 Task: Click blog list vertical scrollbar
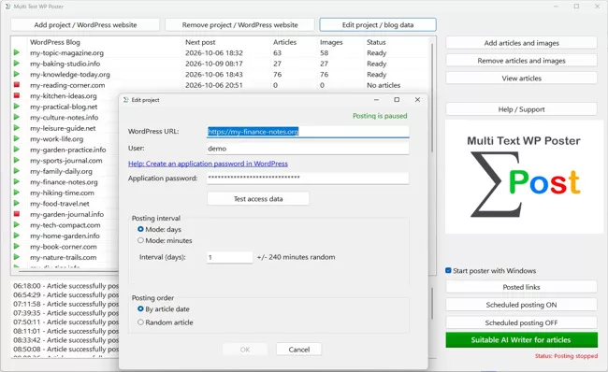(432, 97)
